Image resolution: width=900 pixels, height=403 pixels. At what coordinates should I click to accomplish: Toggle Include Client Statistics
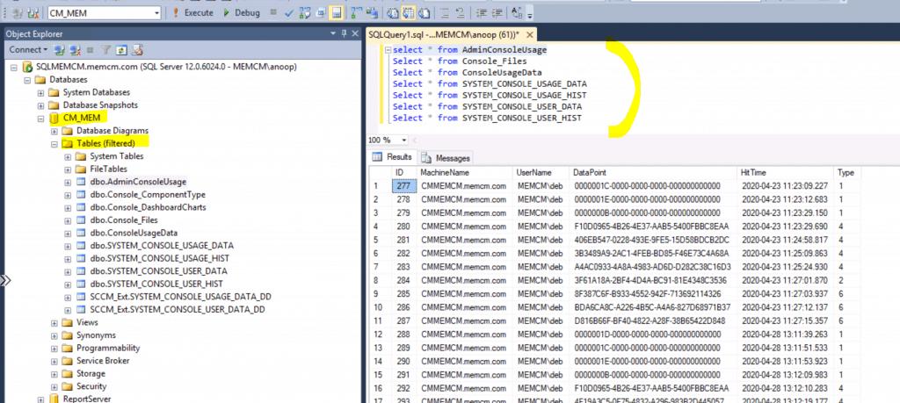point(372,12)
